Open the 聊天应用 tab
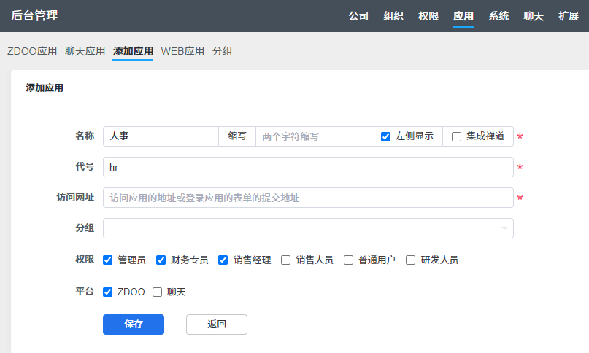The image size is (589, 353). tap(85, 51)
